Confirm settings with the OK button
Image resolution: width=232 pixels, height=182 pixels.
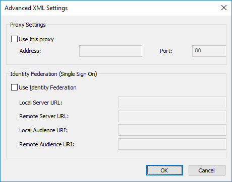(x=164, y=170)
